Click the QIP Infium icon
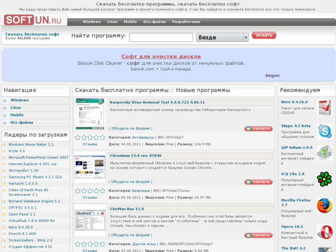Screen dimensions: 336x252 pyautogui.click(x=324, y=153)
